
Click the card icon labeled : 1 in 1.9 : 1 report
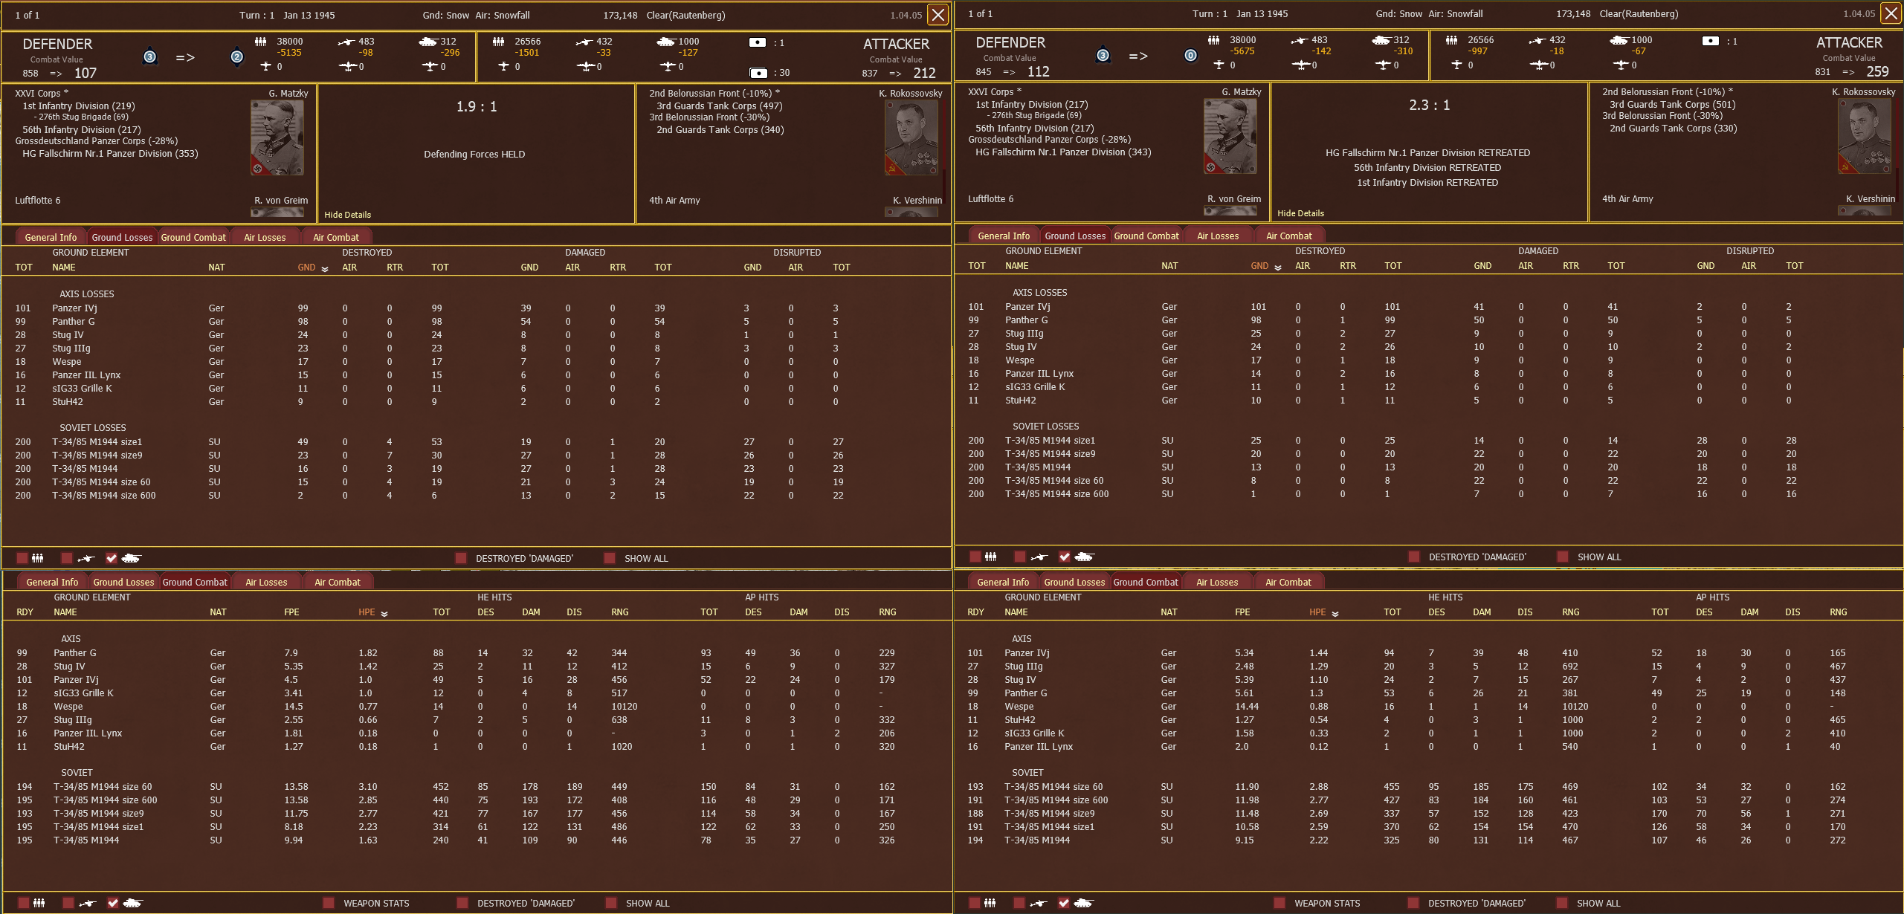point(758,42)
